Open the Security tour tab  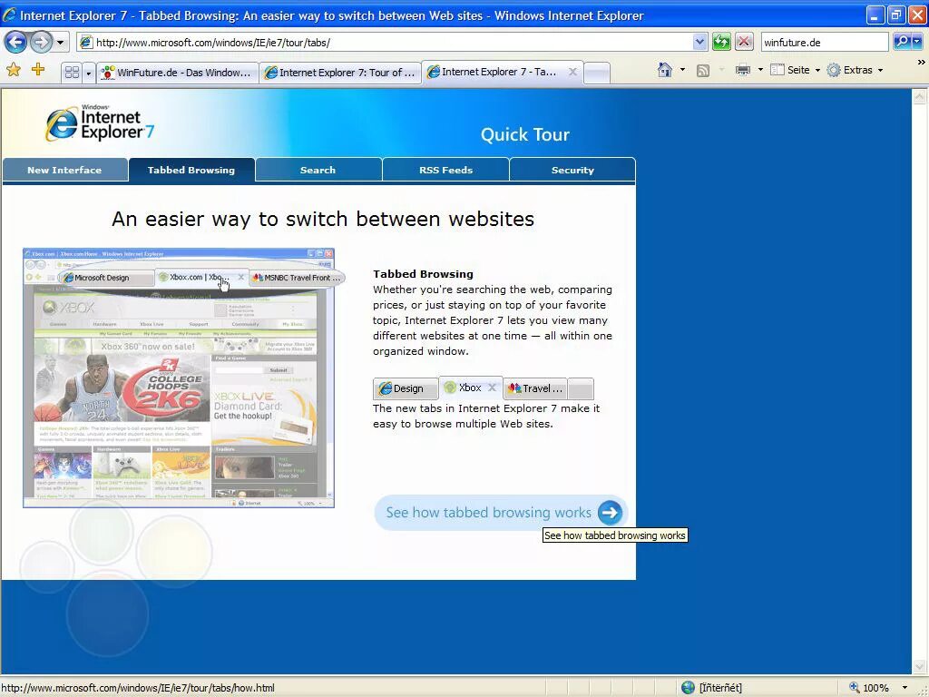573,170
